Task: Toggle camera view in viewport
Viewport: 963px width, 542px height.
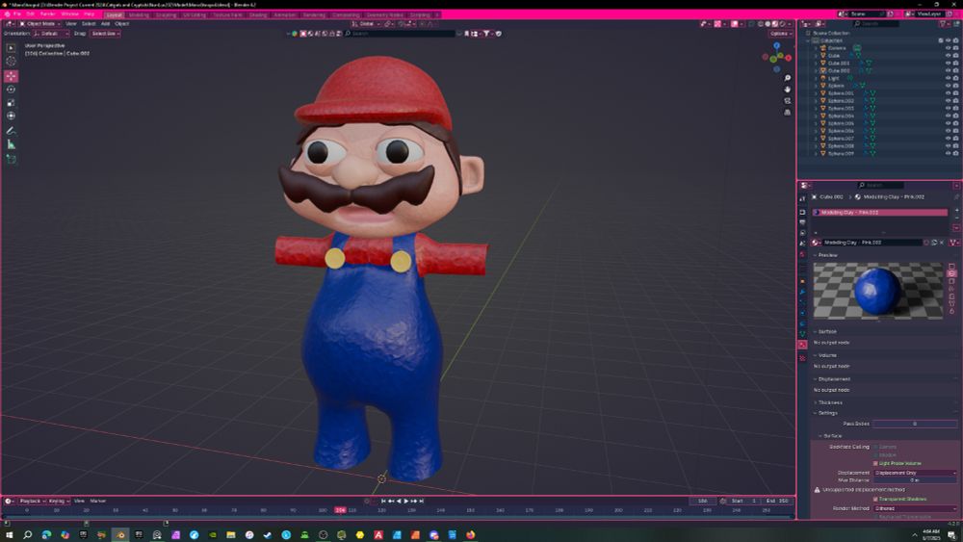Action: click(788, 101)
